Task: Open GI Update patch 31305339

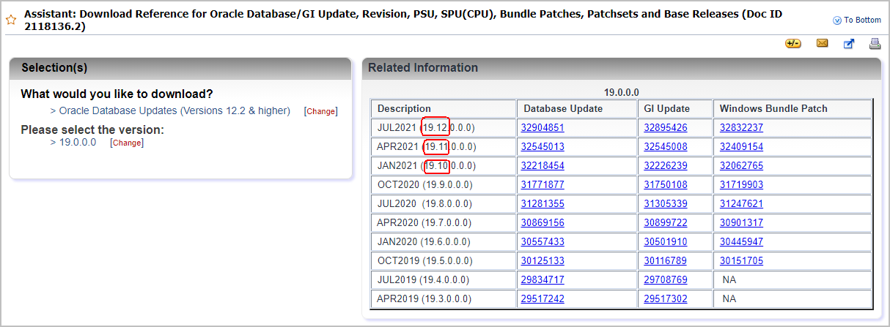Action: tap(666, 203)
